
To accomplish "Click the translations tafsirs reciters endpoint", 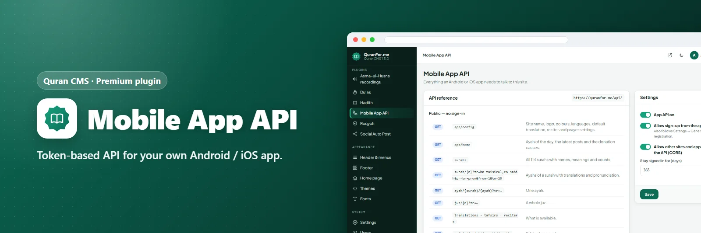I will pyautogui.click(x=485, y=218).
